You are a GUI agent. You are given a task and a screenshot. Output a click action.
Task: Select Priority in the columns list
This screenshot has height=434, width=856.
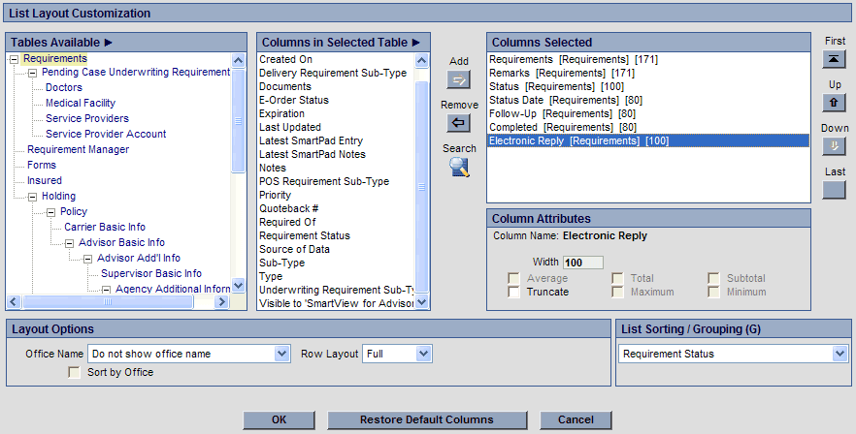point(275,195)
